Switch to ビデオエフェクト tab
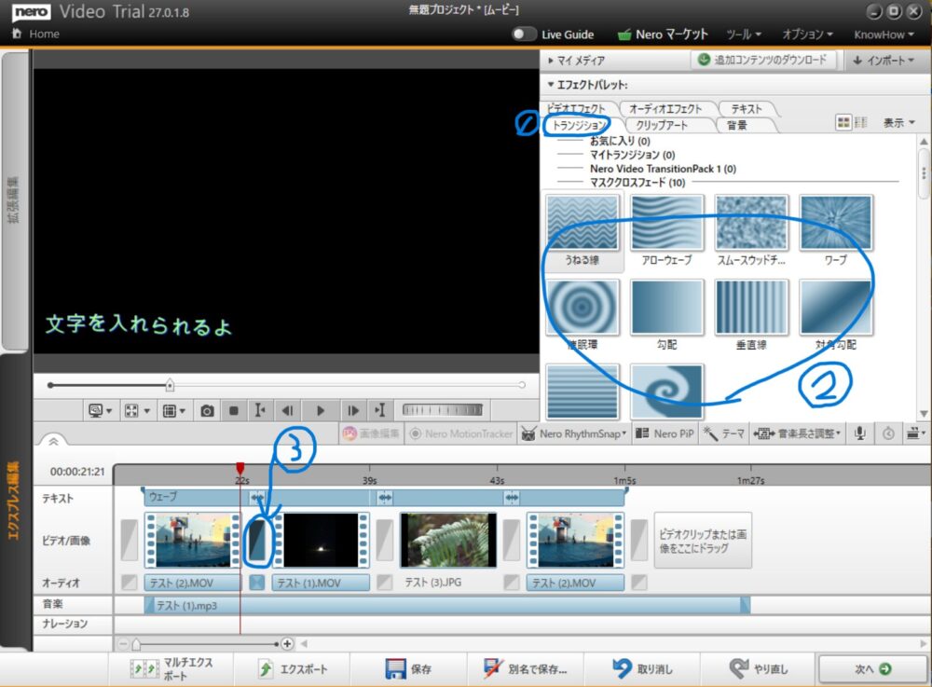 [576, 108]
